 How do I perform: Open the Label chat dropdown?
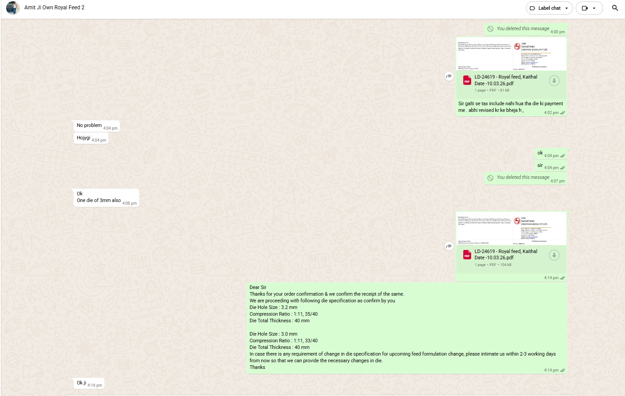[x=549, y=8]
